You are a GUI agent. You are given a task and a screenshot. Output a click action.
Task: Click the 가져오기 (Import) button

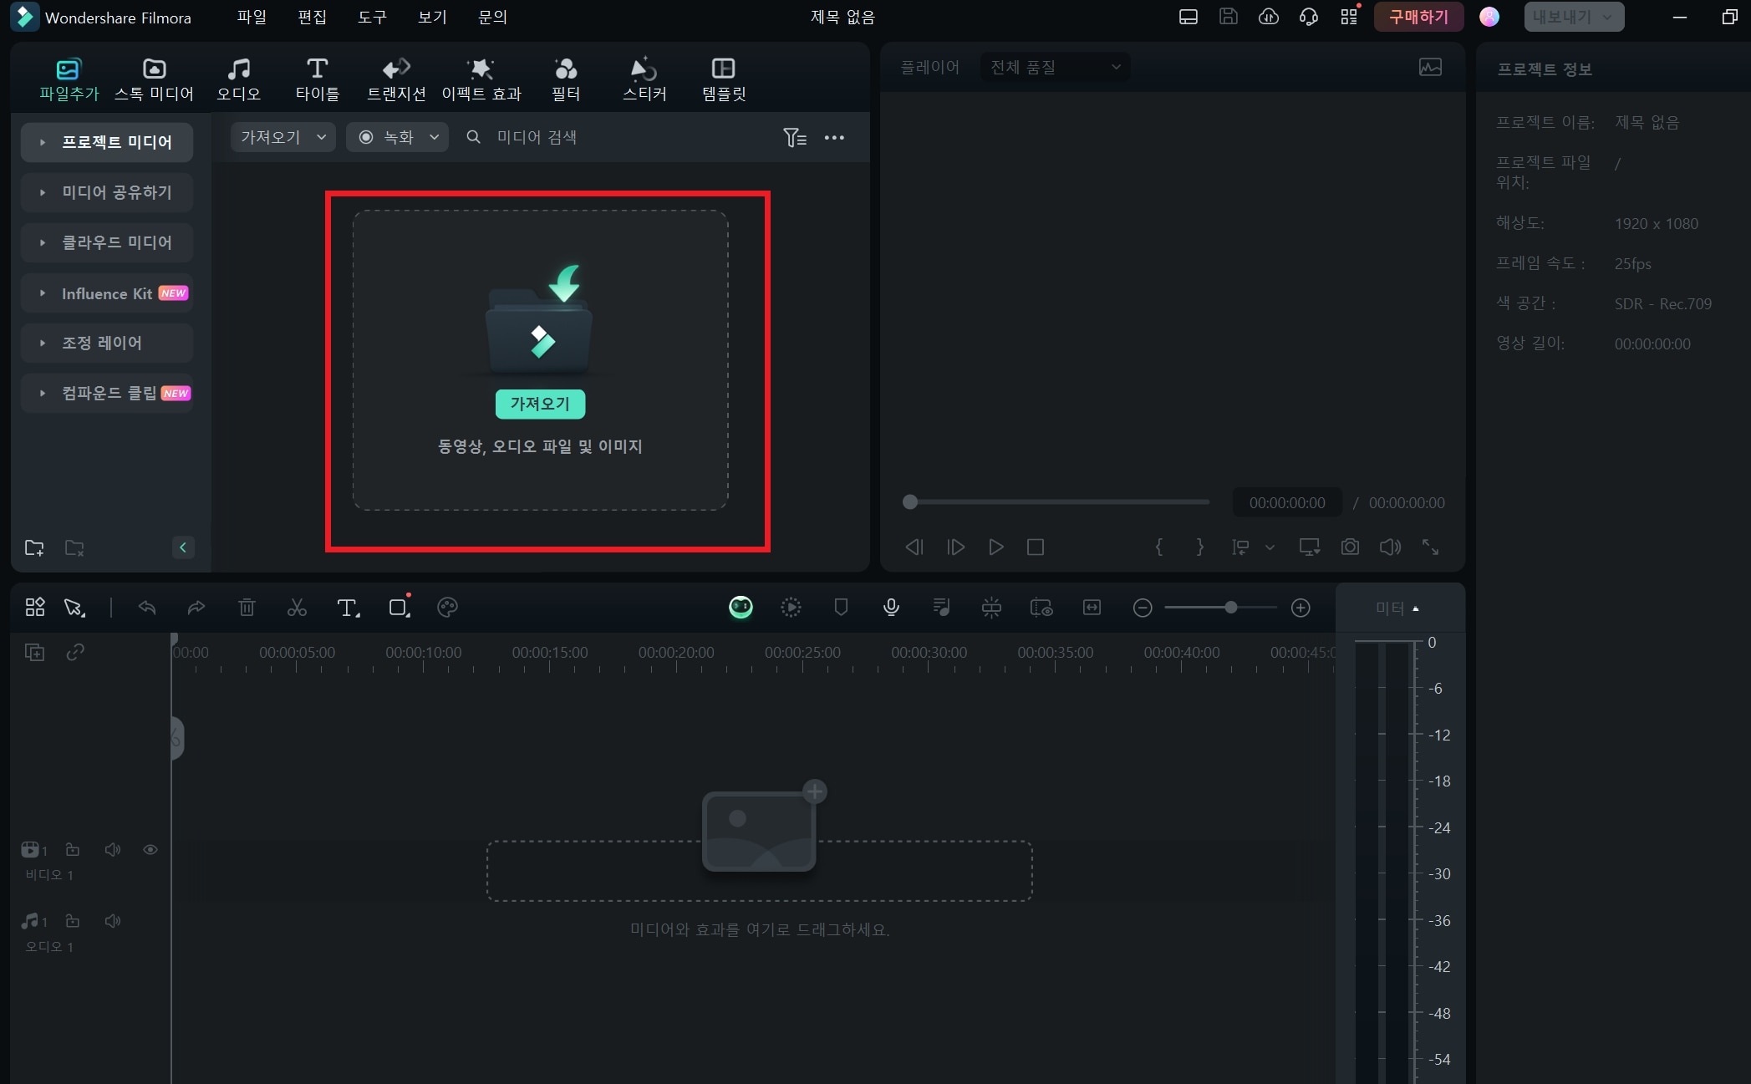point(540,403)
